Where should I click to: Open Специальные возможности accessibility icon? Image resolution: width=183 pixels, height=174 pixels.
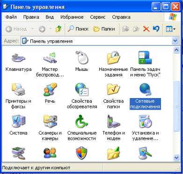82,121
